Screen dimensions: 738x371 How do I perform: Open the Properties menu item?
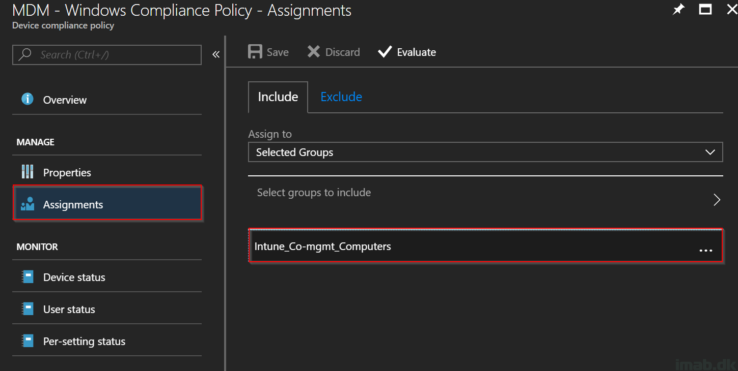[x=107, y=172]
